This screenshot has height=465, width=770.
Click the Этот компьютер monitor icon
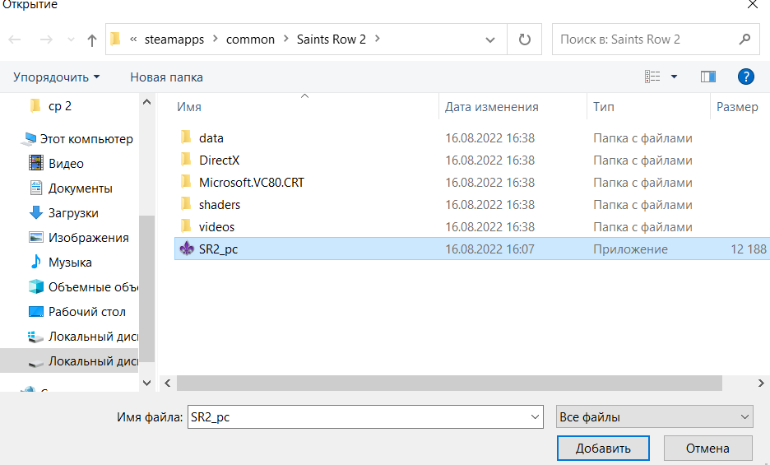(30, 139)
